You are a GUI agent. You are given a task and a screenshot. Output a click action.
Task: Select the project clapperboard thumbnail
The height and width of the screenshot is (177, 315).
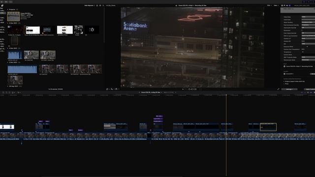(x=13, y=16)
